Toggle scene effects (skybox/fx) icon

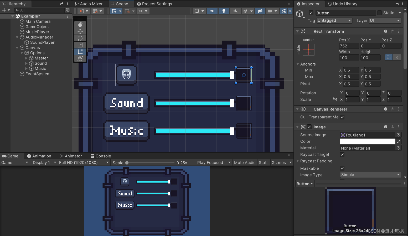pyautogui.click(x=245, y=11)
